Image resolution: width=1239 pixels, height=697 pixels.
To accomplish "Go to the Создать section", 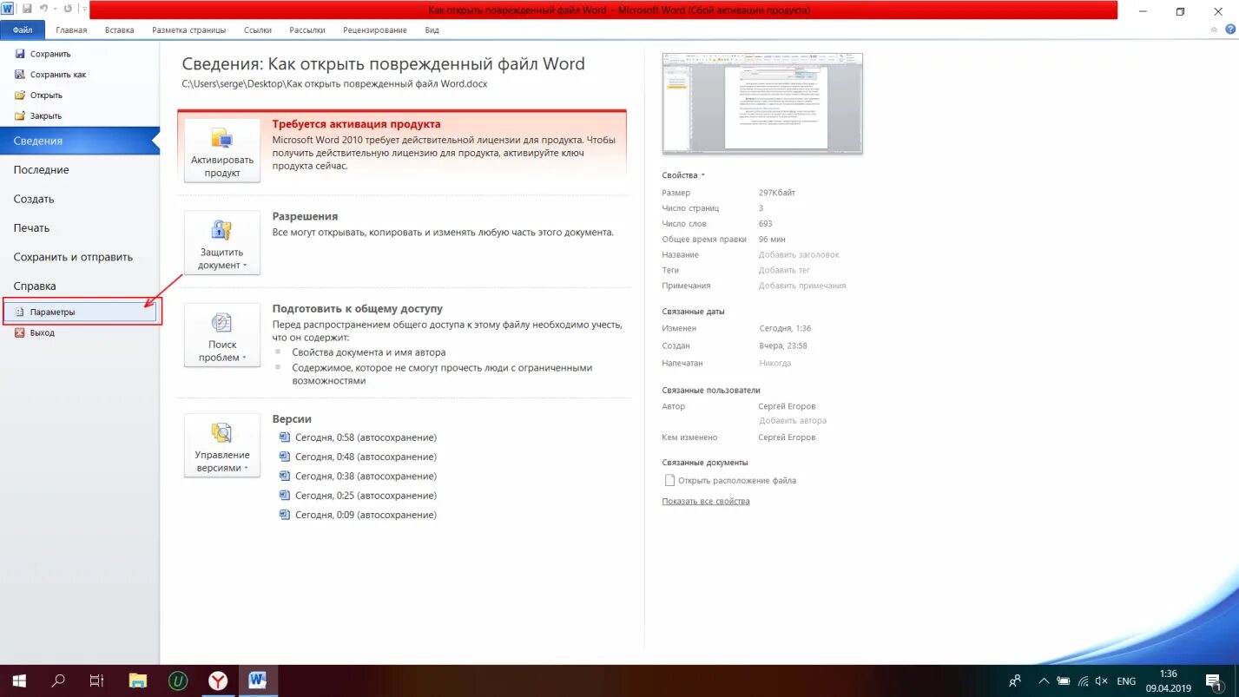I will click(34, 199).
